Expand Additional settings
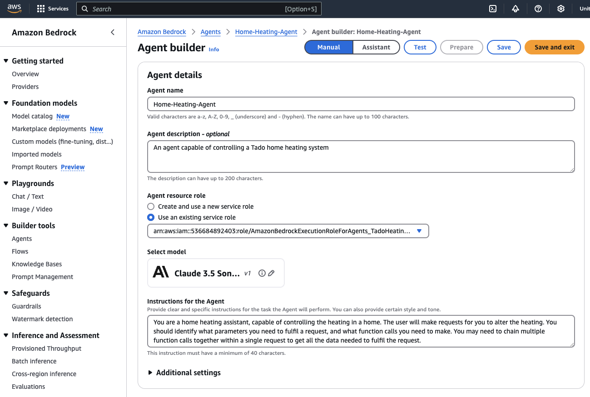This screenshot has height=397, width=590. tap(184, 372)
